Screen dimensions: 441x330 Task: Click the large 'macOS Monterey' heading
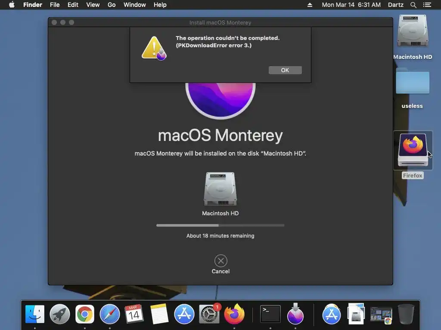point(220,135)
